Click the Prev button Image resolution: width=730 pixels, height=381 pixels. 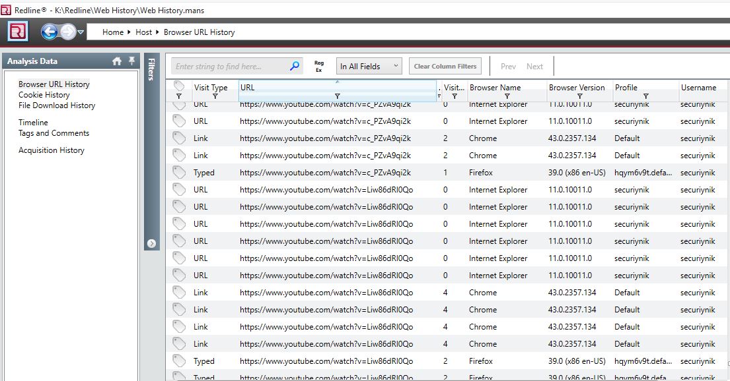[x=508, y=67]
